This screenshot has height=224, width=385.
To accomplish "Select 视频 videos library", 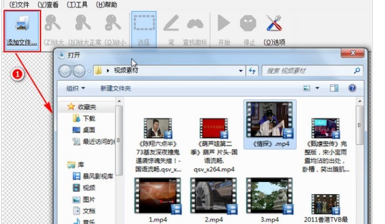I will [x=84, y=188].
